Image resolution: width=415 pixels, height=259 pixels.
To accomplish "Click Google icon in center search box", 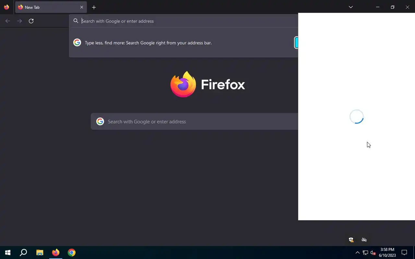I will 100,121.
